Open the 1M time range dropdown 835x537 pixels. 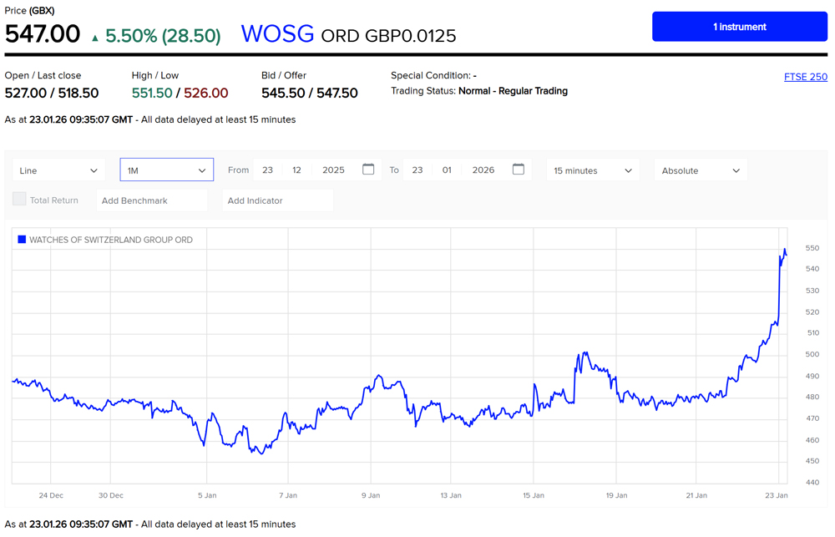[166, 170]
